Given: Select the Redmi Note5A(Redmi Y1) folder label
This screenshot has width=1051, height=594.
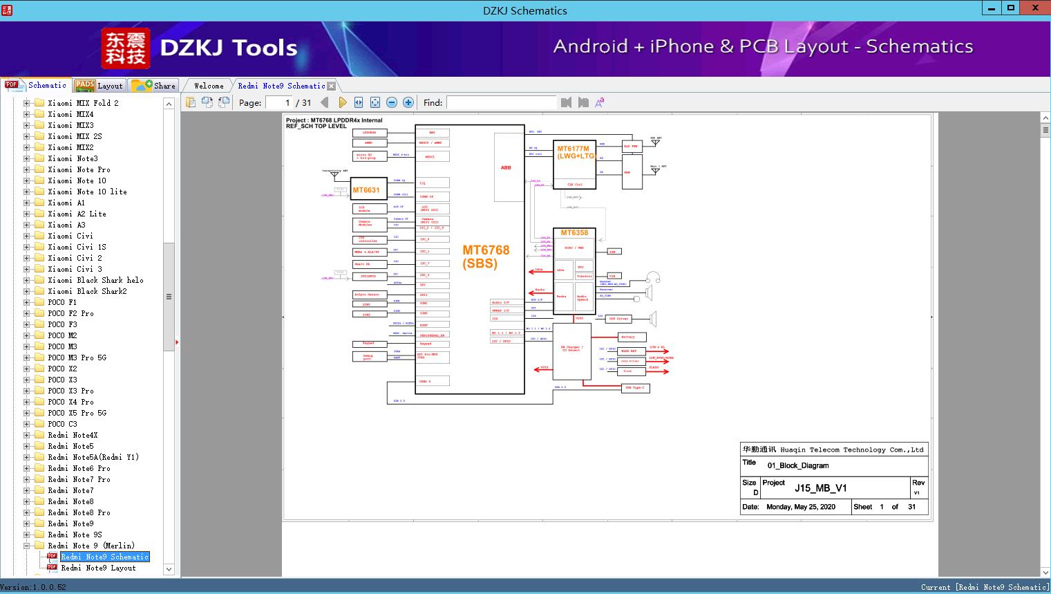Looking at the screenshot, I should click(93, 457).
